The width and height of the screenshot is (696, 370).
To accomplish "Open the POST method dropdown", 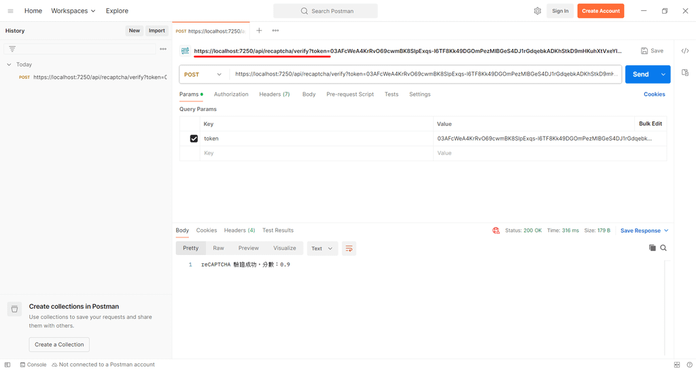I will click(x=203, y=75).
